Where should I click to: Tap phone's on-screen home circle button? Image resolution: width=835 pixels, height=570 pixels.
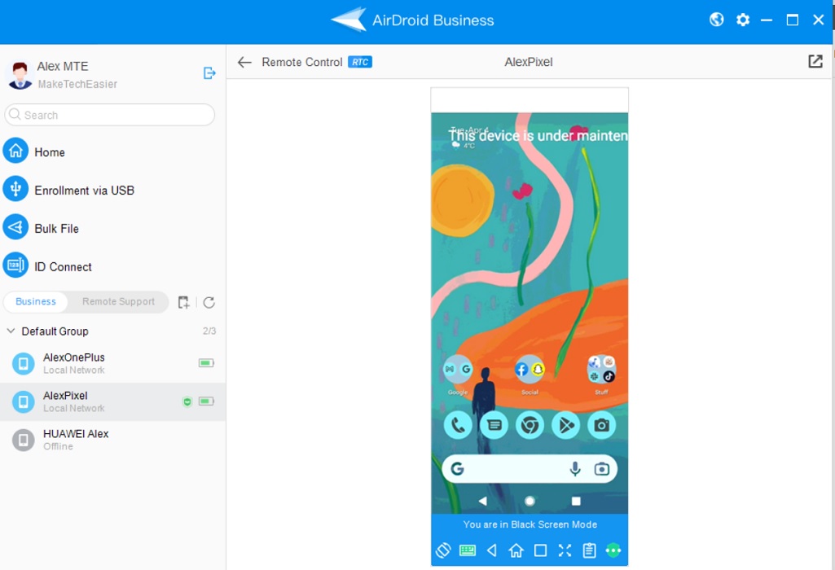(x=530, y=501)
